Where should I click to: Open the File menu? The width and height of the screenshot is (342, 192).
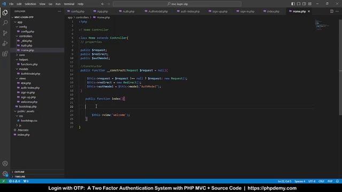coord(11,4)
